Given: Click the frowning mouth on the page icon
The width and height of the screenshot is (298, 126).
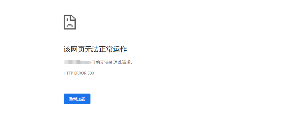Looking at the screenshot, I should [70, 25].
